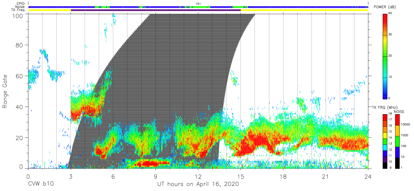This screenshot has height=191, width=414.
Task: Click the '18' tick on the UT hours axis
Action: click(x=283, y=176)
